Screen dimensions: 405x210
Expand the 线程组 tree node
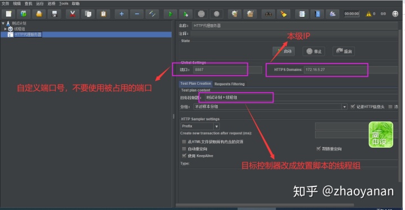[x=6, y=29]
